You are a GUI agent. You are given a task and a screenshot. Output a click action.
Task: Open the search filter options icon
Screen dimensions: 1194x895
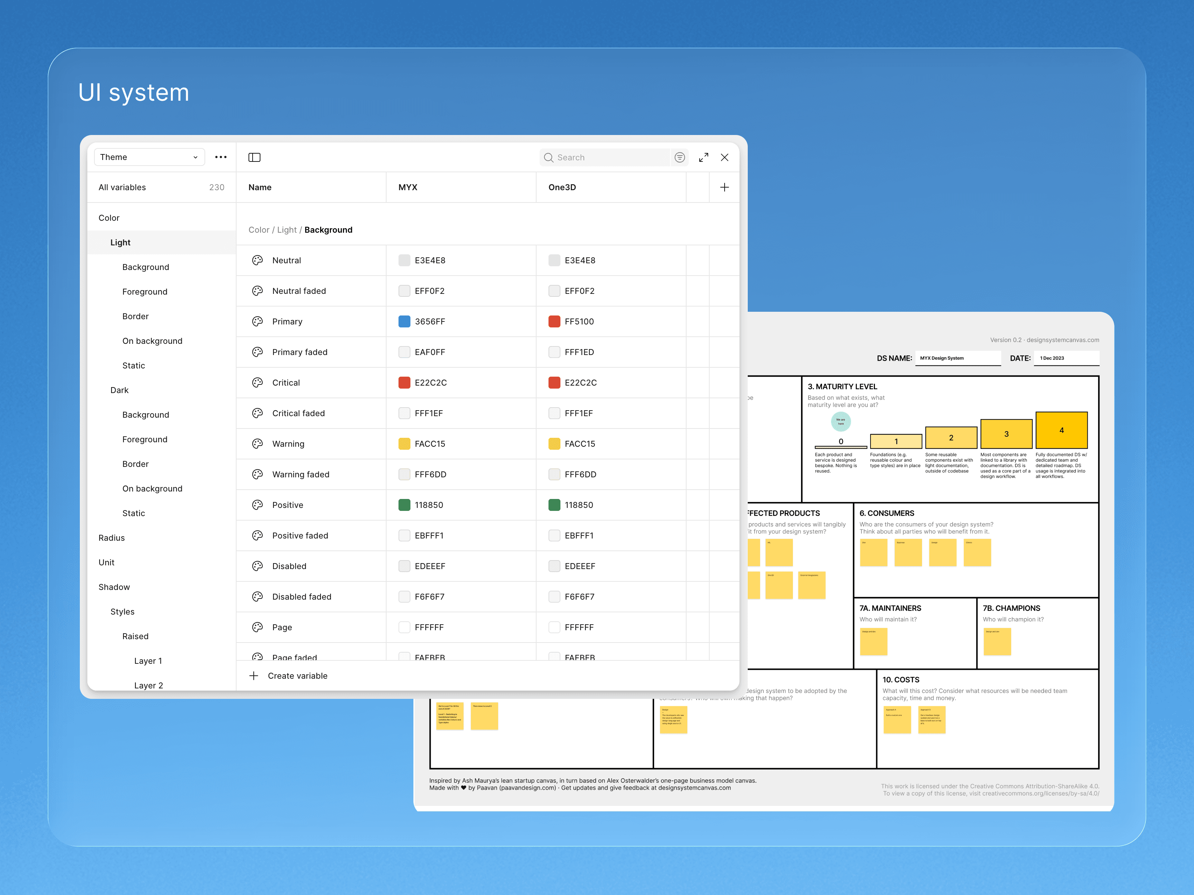(x=679, y=157)
